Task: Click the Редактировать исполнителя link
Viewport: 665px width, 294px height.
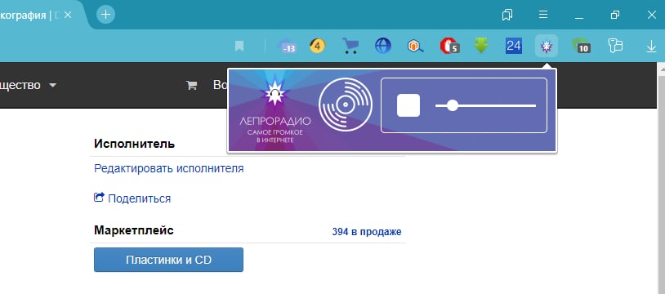Action: pos(169,168)
